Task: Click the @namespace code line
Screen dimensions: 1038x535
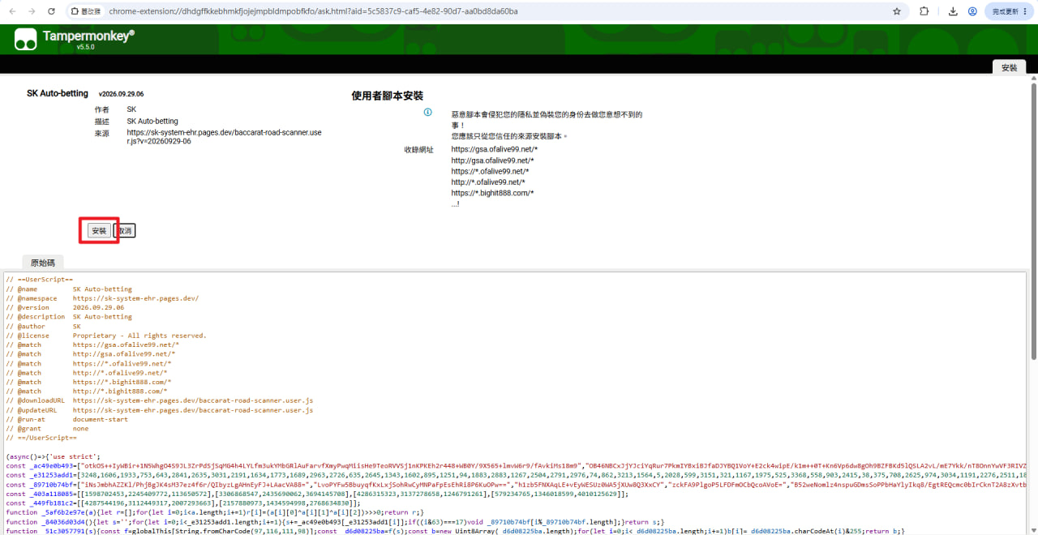Action: click(102, 298)
